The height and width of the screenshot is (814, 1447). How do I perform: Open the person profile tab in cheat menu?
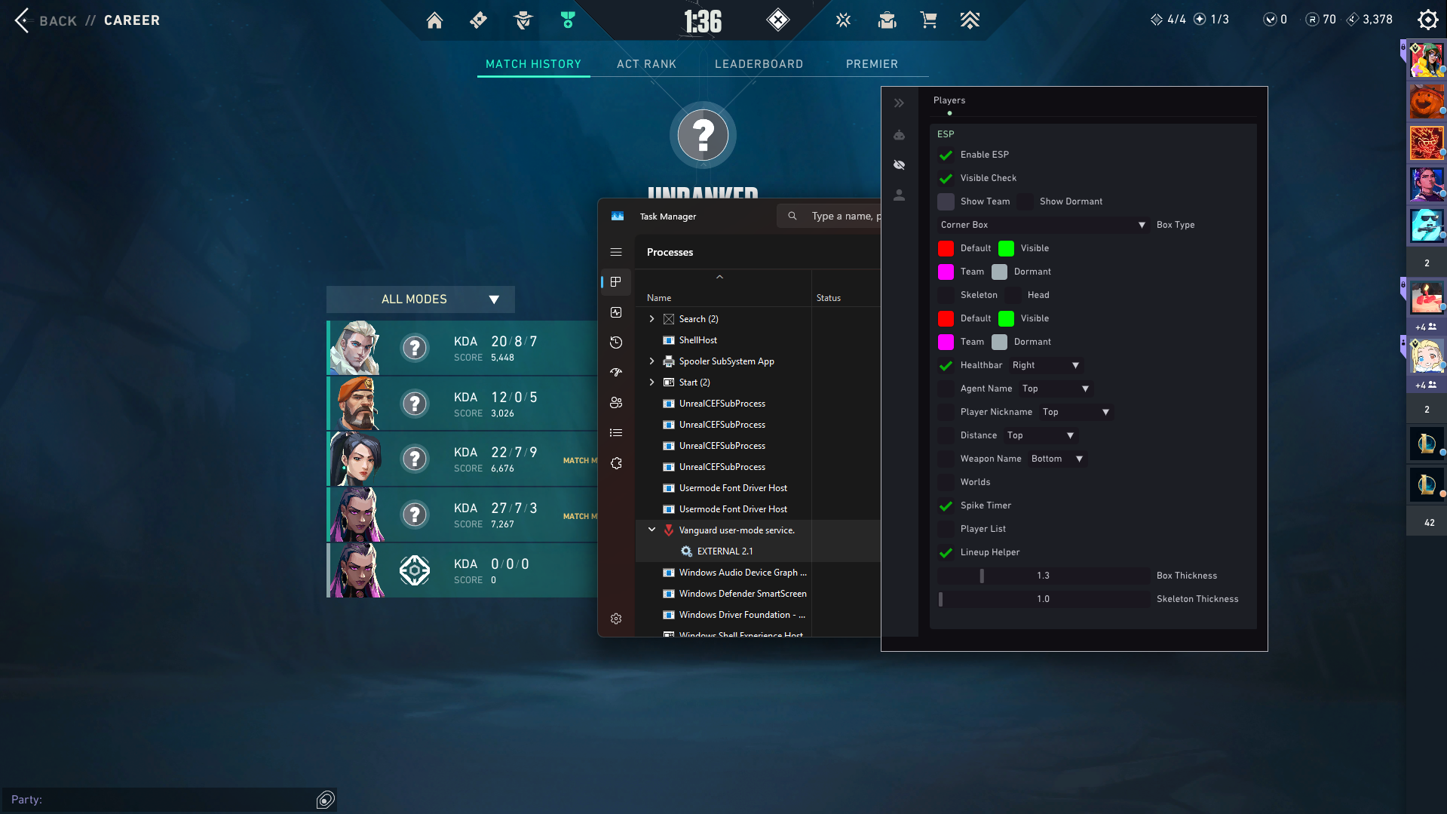pyautogui.click(x=899, y=195)
